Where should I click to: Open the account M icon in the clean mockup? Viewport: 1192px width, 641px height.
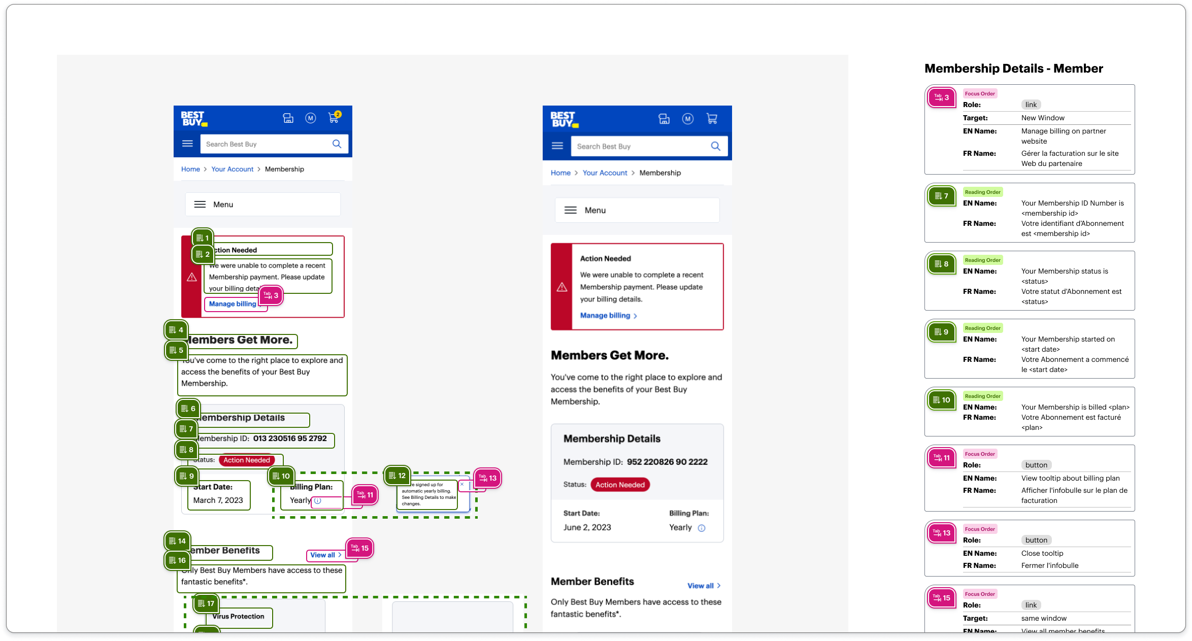tap(688, 119)
